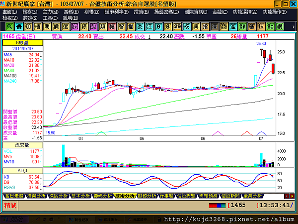The width and height of the screenshot is (298, 224).
Task: Click the Windows 開始 Start button
Action: [x=14, y=220]
